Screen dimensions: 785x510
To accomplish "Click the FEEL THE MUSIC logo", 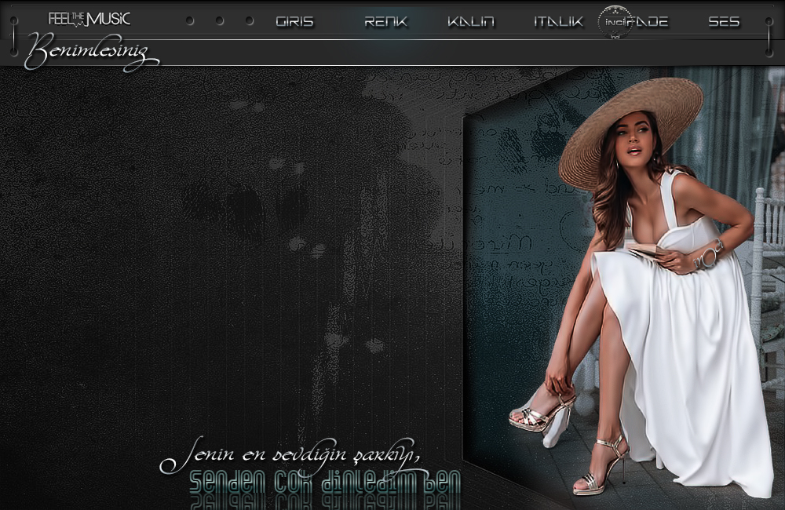I will [89, 19].
